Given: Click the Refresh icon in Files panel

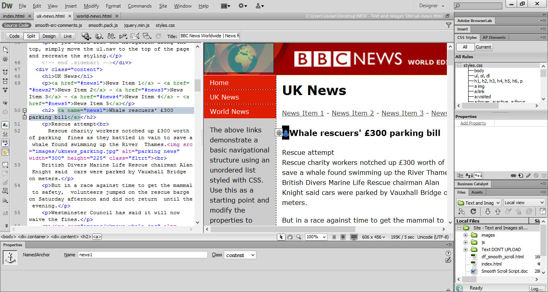Looking at the screenshot, I should coord(473,211).
